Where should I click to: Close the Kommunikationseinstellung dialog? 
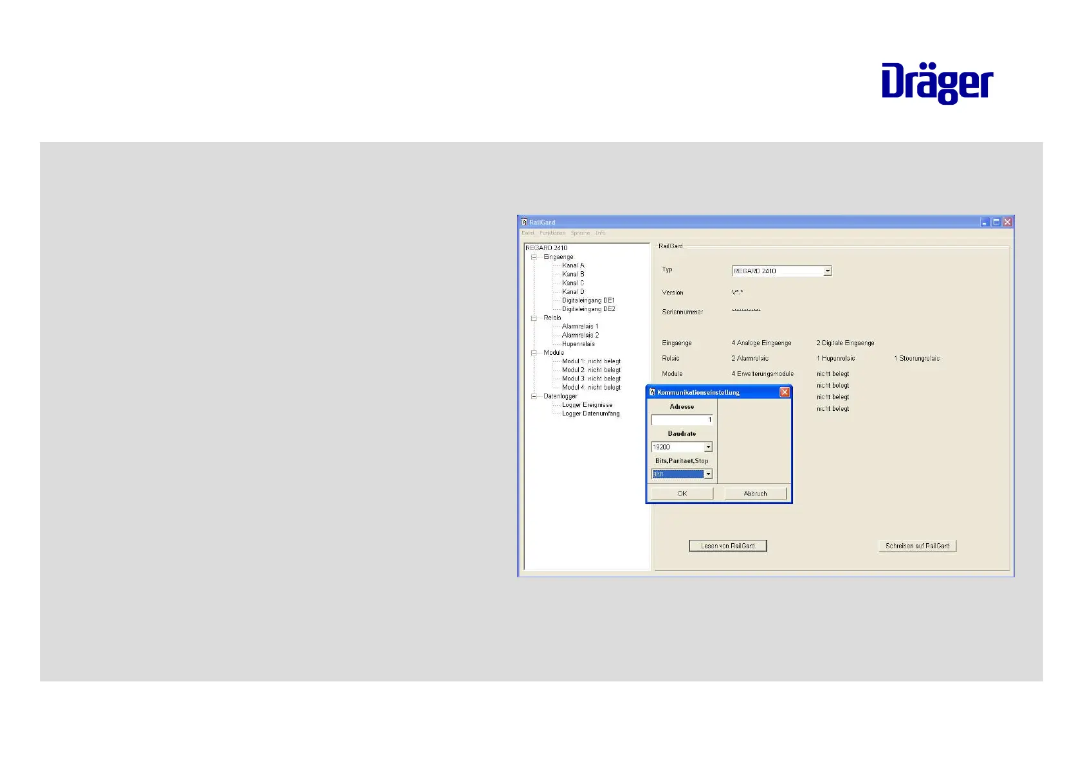pyautogui.click(x=785, y=392)
